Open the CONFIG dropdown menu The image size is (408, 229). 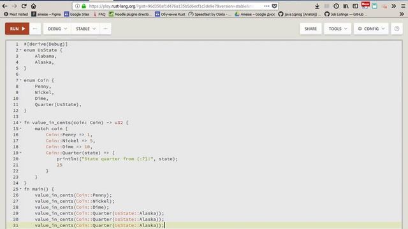[371, 29]
